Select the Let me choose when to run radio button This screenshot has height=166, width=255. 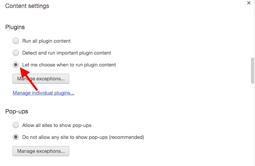16,64
